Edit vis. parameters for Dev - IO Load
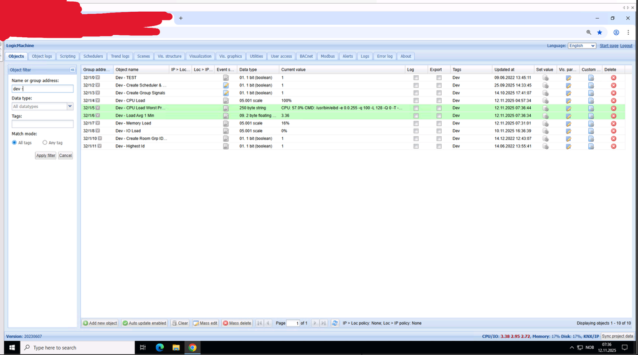Viewport: 638px width, 355px height. click(568, 131)
